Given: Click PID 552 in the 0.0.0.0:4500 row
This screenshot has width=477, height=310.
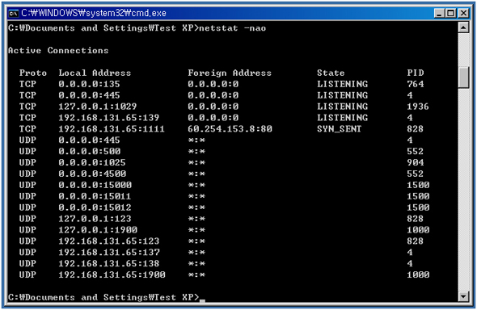Looking at the screenshot, I should point(416,174).
